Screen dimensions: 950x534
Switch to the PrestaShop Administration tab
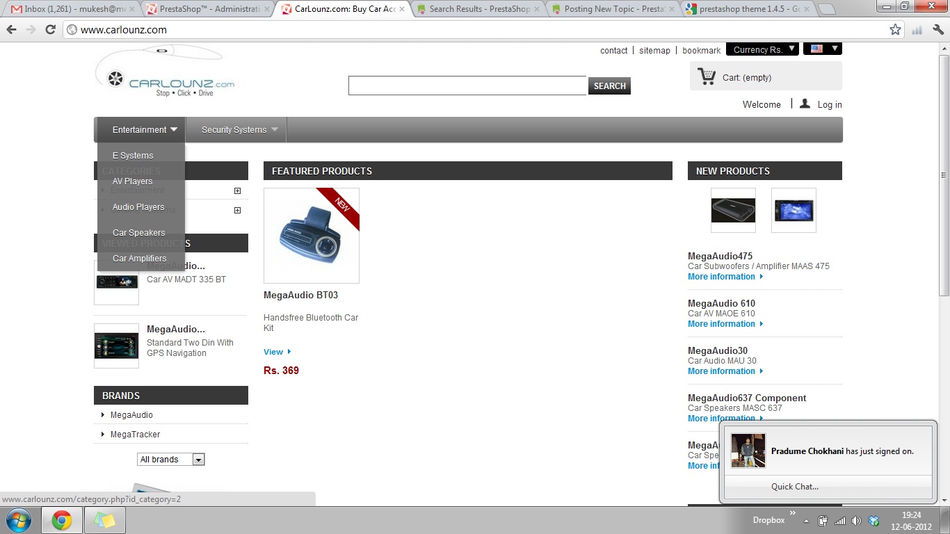[x=209, y=9]
